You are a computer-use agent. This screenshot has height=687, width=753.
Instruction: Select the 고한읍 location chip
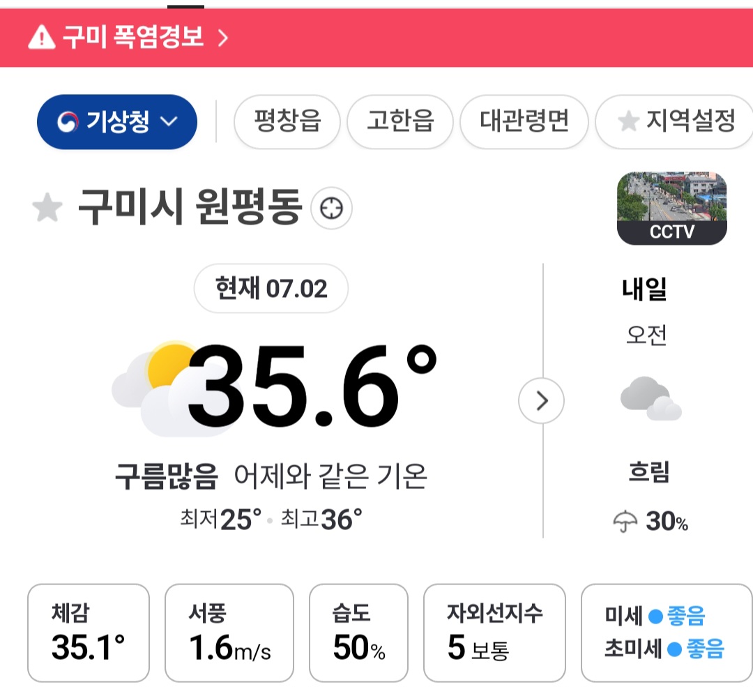400,121
